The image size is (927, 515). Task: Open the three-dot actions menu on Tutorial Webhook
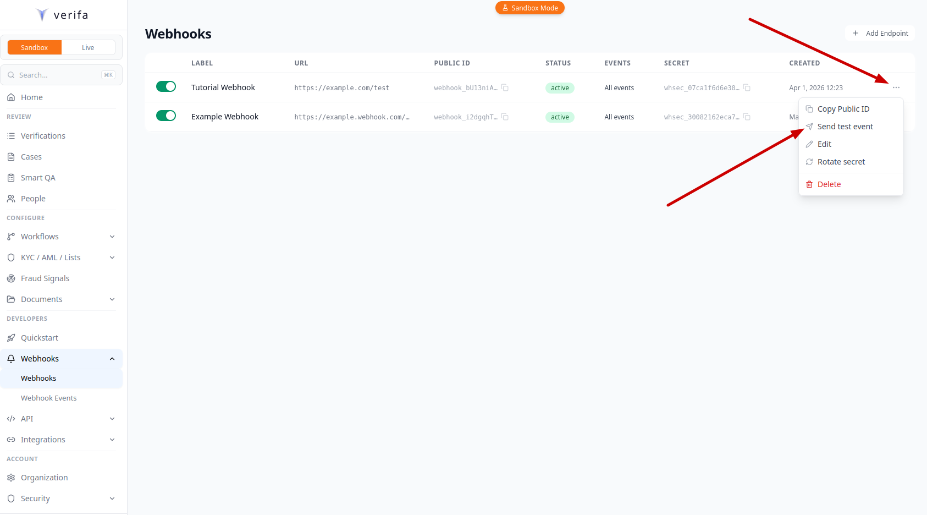click(896, 87)
